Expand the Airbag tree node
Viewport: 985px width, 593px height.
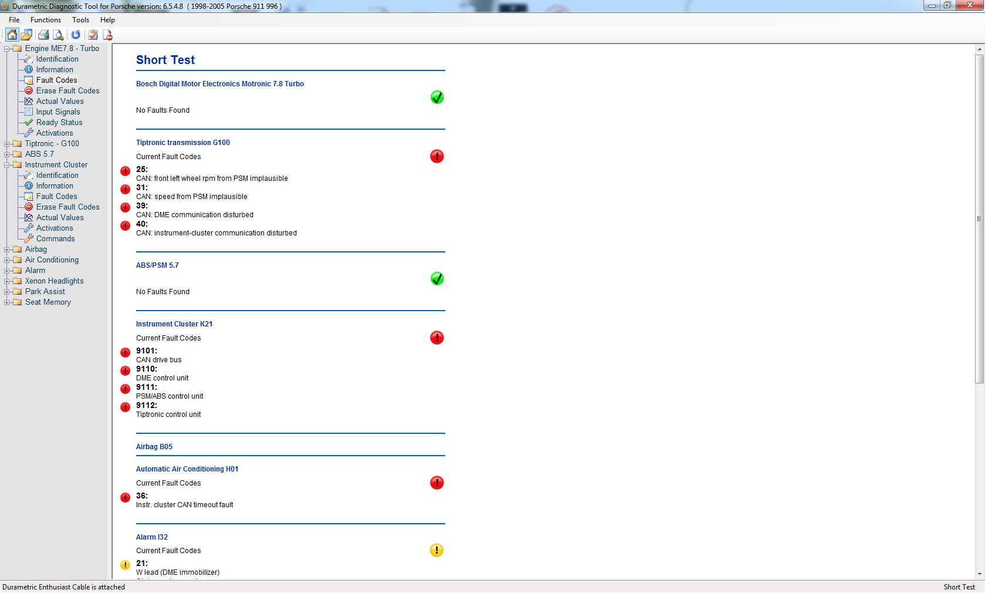[7, 250]
